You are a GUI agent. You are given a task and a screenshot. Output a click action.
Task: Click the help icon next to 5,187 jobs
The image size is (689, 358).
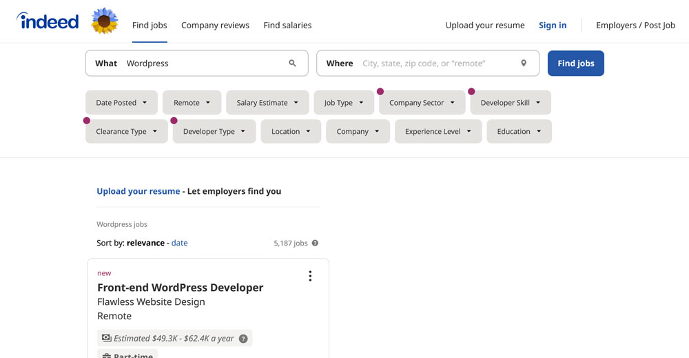point(315,243)
